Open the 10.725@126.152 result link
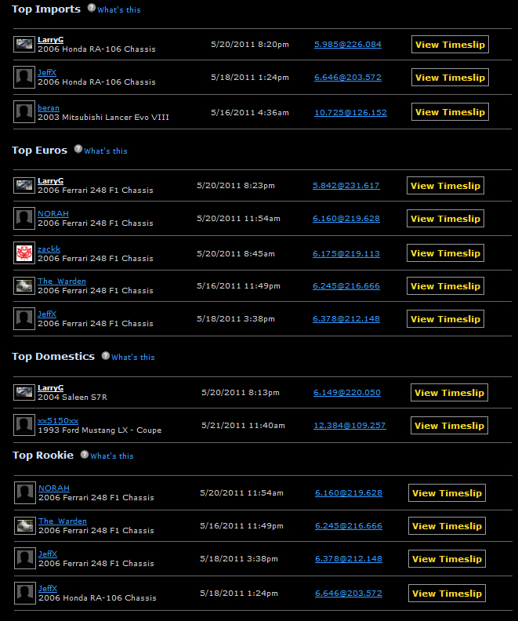Viewport: 518px width, 621px height. coord(350,113)
